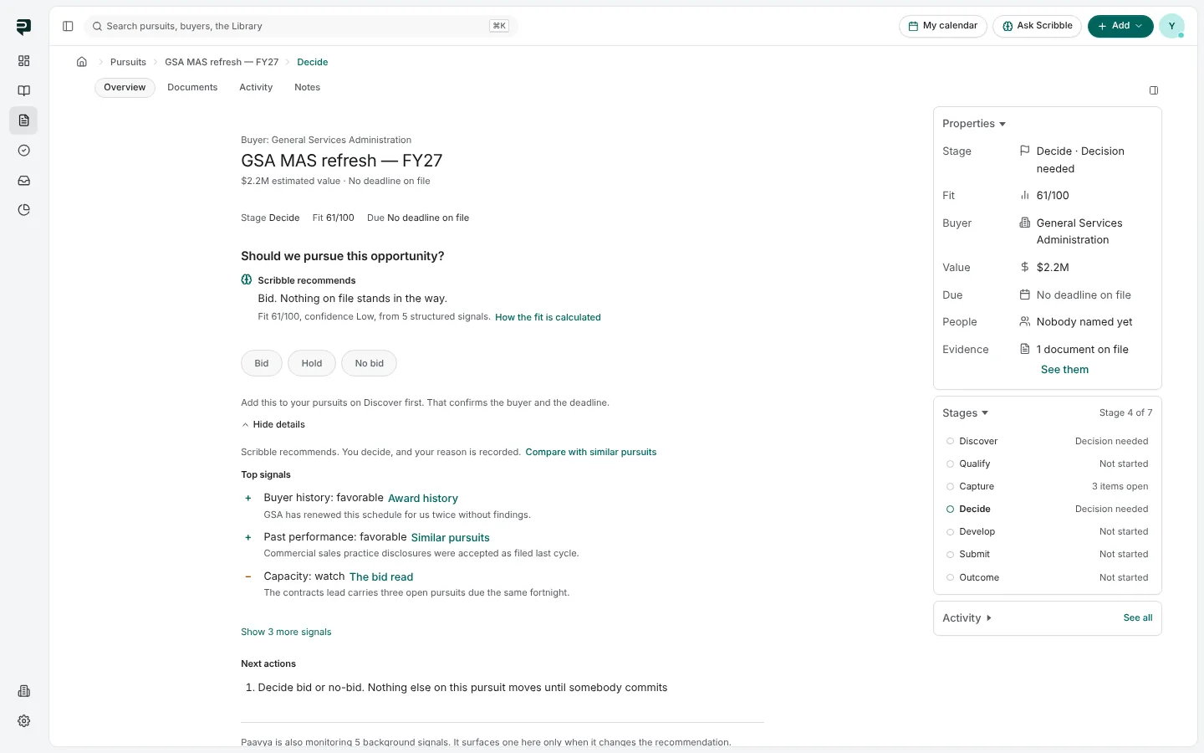Open the dashboard grid icon in sidebar

pos(23,61)
